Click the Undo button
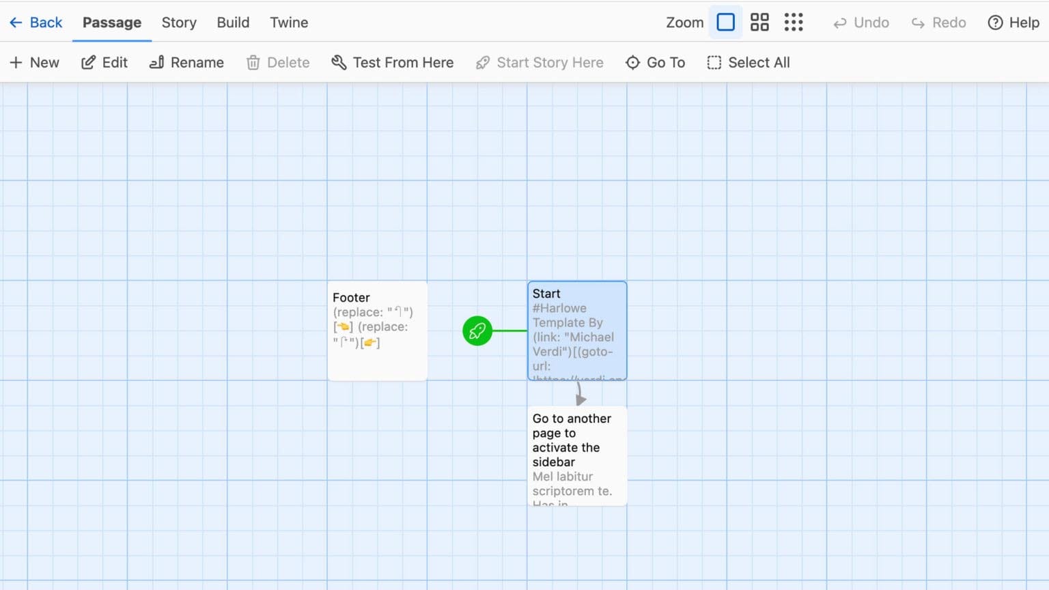The height and width of the screenshot is (590, 1049). click(861, 23)
